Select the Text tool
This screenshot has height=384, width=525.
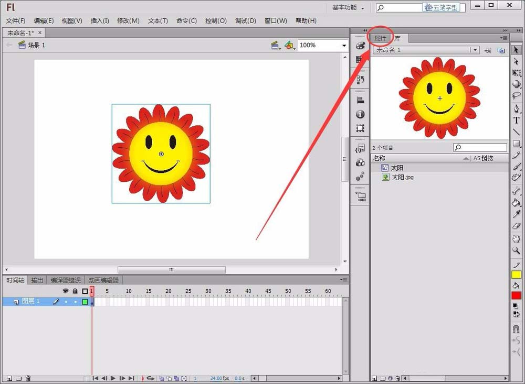click(516, 120)
